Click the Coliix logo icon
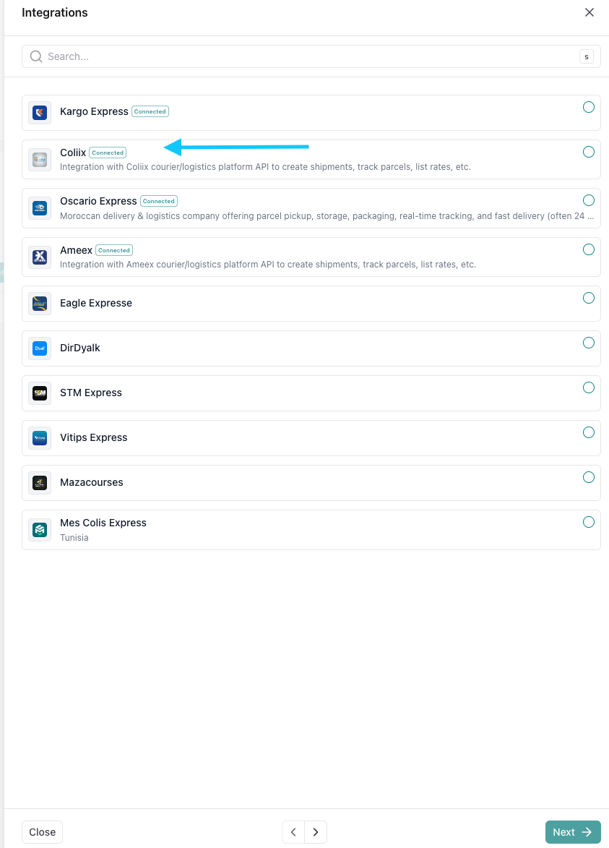Viewport: 609px width, 848px height. coord(40,159)
